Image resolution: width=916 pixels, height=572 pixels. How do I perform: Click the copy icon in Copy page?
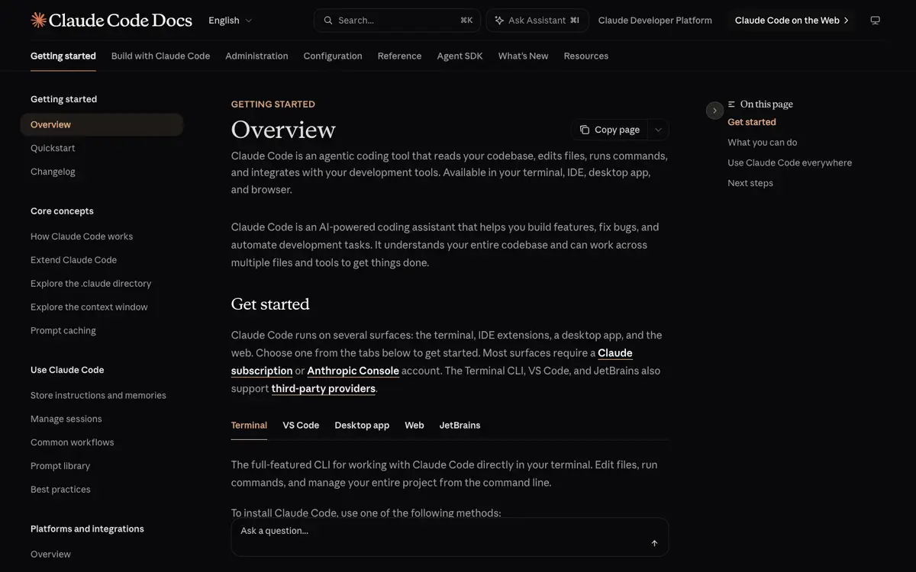(x=585, y=130)
